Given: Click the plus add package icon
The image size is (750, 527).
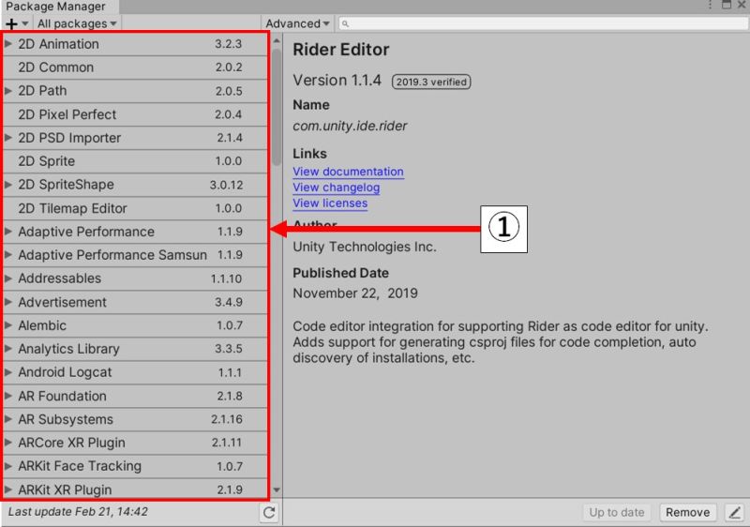Looking at the screenshot, I should coord(11,23).
